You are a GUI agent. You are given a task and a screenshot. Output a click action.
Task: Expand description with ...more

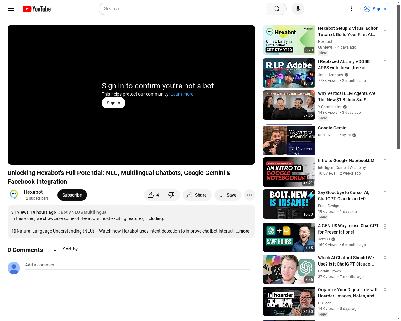(242, 231)
